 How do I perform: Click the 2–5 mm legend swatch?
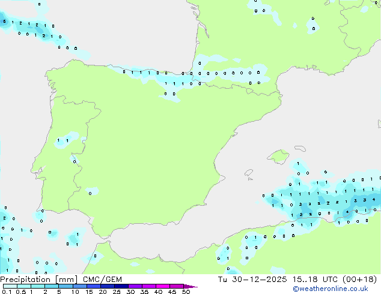coord(52,286)
